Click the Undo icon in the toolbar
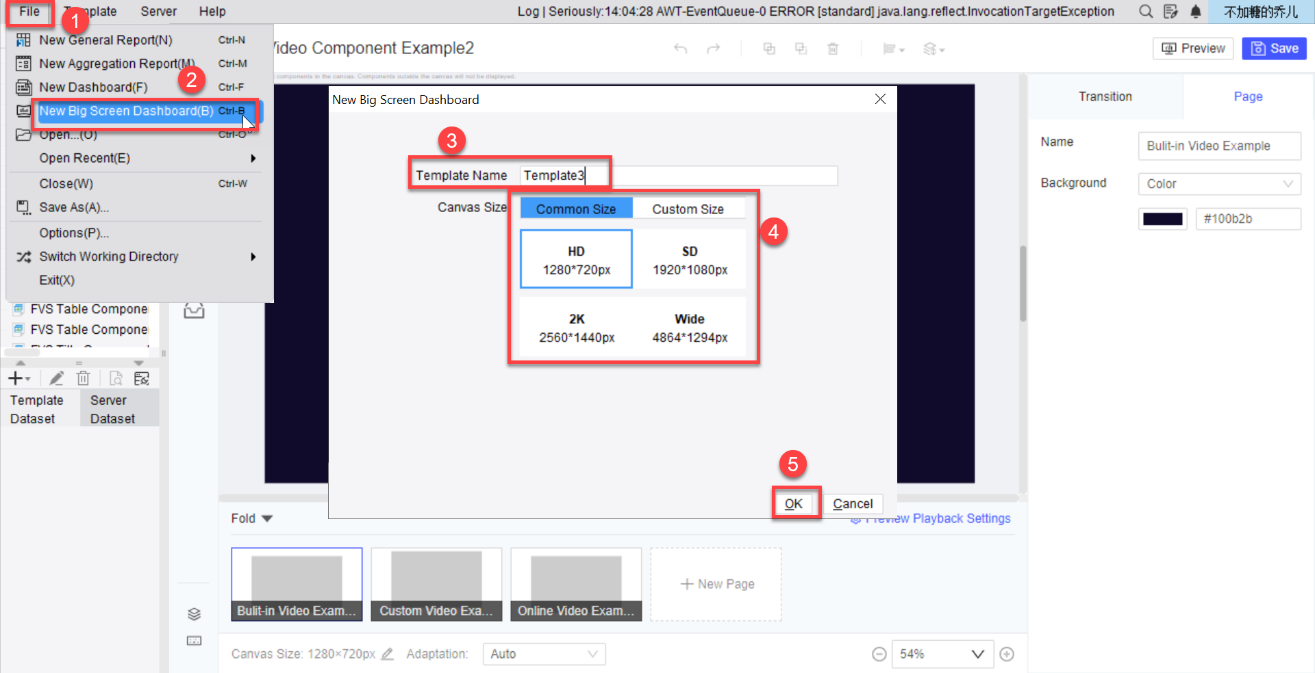The height and width of the screenshot is (673, 1315). (x=680, y=49)
